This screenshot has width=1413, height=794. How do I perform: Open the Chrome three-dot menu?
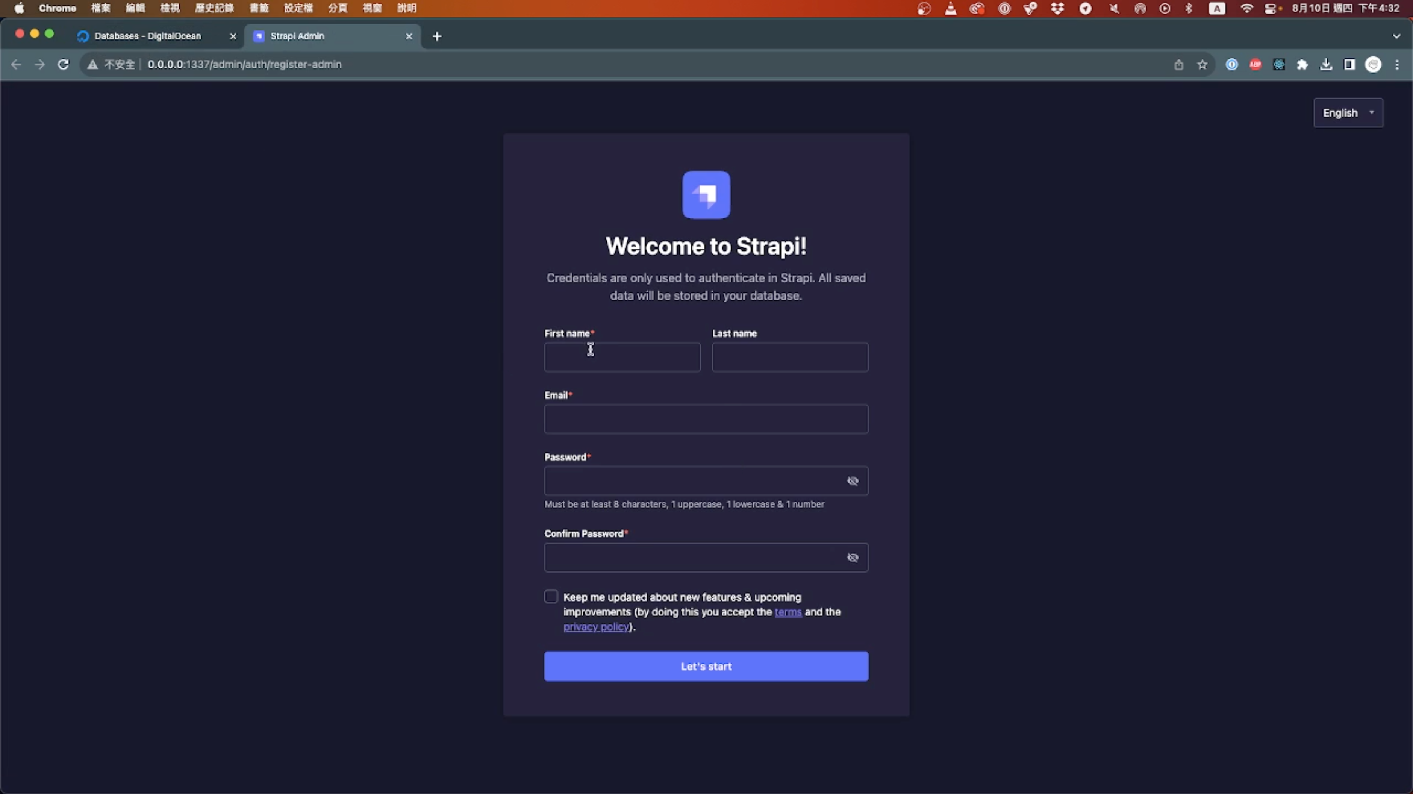click(x=1398, y=64)
